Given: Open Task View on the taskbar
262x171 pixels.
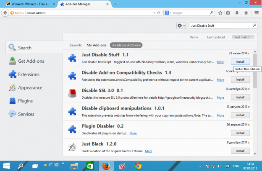Looking at the screenshot, I should (35, 166).
